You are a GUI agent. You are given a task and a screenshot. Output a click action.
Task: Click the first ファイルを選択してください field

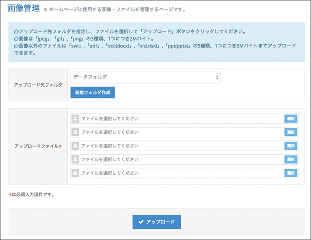184,119
